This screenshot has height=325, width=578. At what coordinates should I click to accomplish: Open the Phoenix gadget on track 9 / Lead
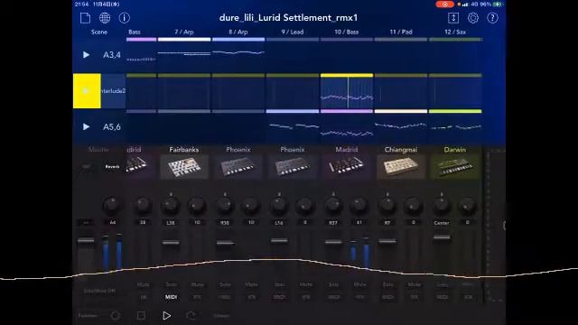tap(293, 166)
